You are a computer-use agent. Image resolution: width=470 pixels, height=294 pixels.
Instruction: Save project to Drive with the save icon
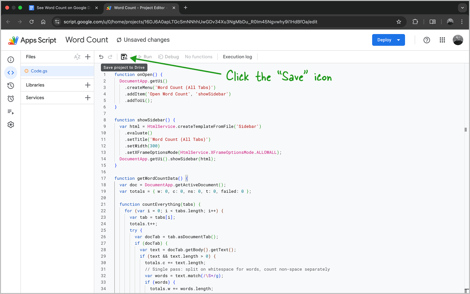click(124, 56)
